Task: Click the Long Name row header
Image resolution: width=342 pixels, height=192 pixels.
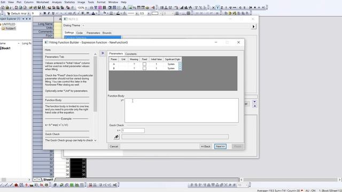Action: pos(43,24)
